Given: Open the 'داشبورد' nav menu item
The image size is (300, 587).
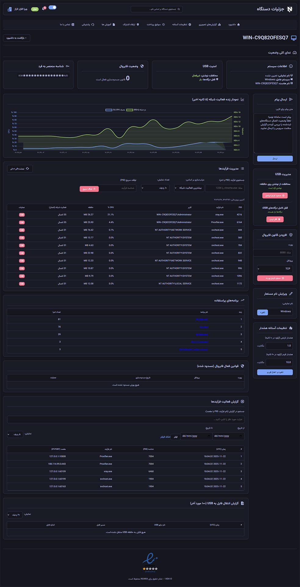Looking at the screenshot, I should pyautogui.click(x=234, y=24).
